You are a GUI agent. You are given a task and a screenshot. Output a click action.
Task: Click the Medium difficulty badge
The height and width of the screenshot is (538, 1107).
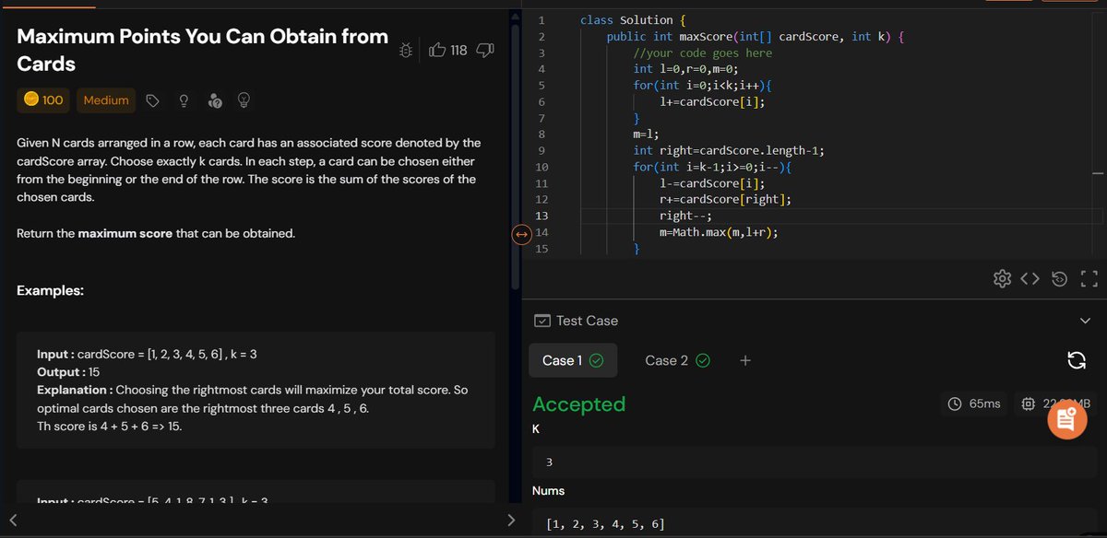coord(106,100)
